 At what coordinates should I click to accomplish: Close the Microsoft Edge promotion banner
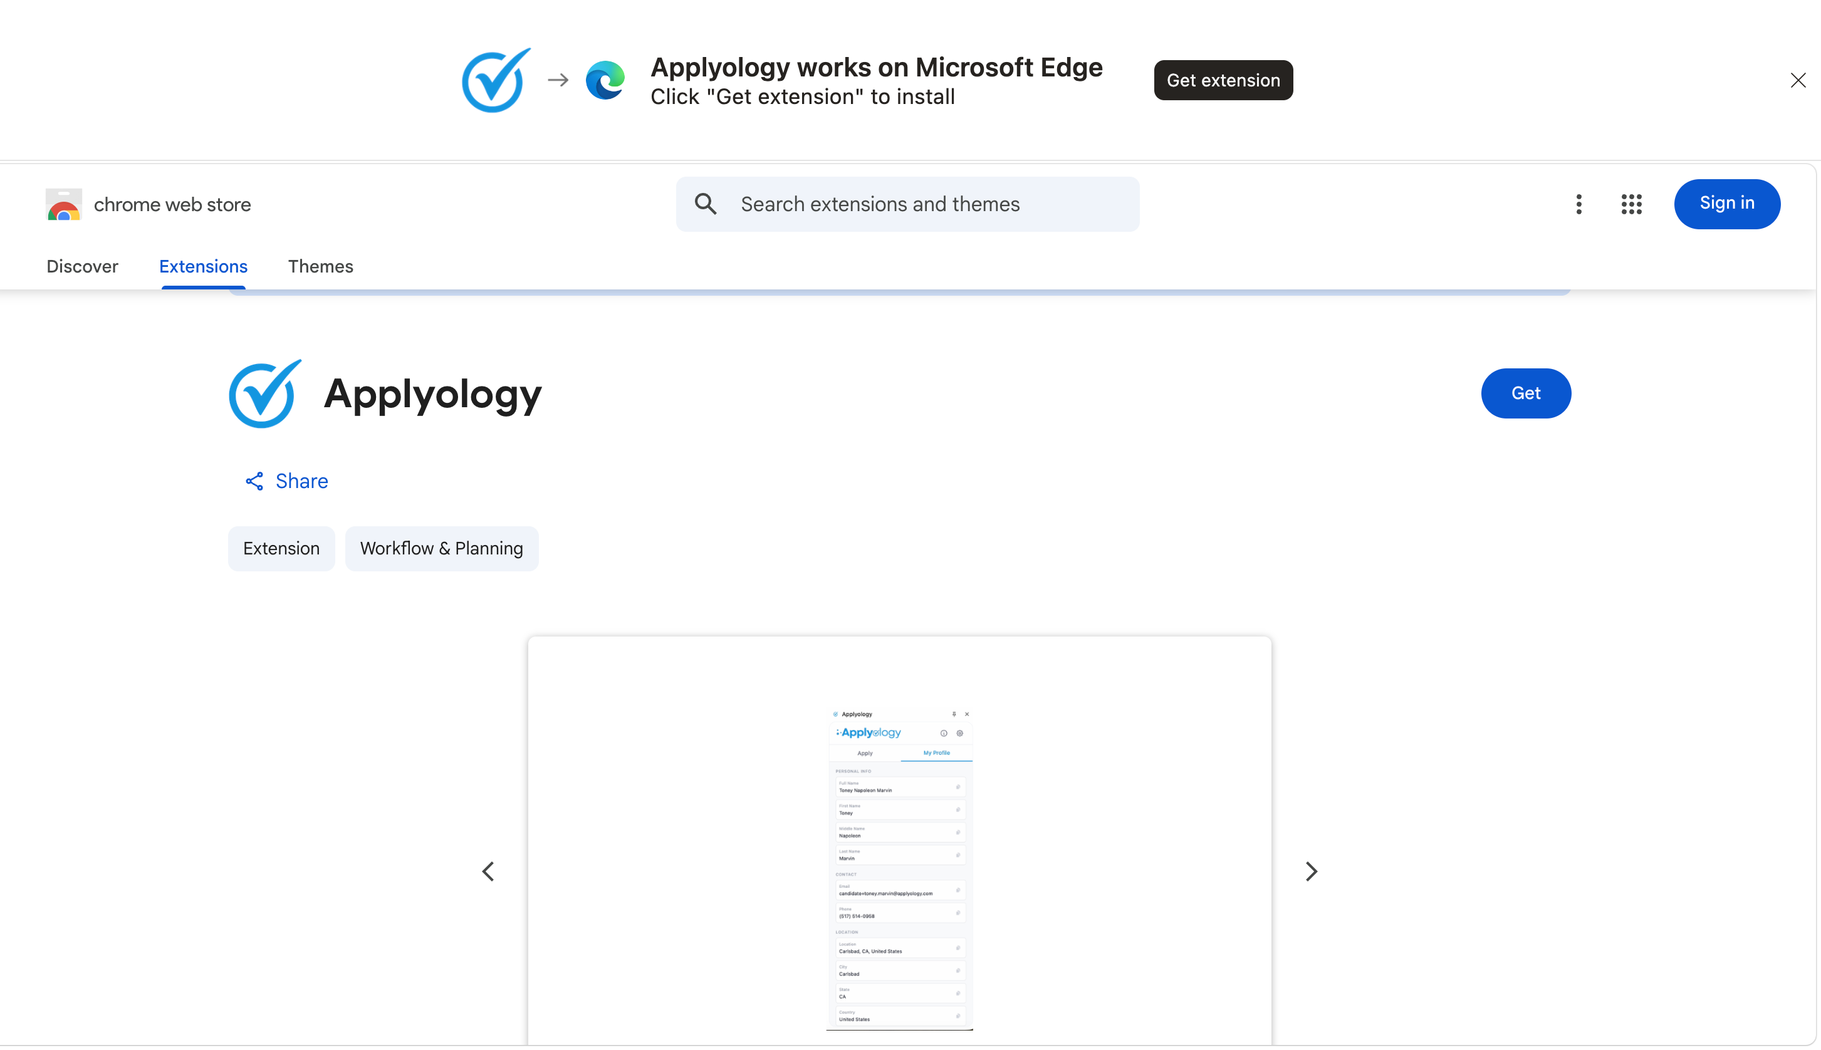click(x=1798, y=80)
